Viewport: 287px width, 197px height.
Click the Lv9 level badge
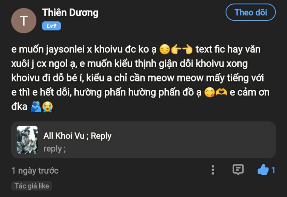[x=51, y=26]
